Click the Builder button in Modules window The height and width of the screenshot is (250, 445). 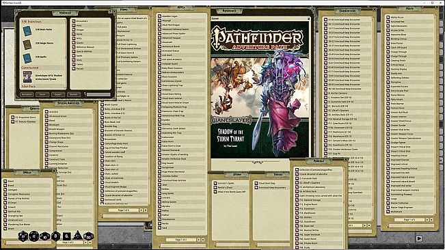(x=74, y=94)
